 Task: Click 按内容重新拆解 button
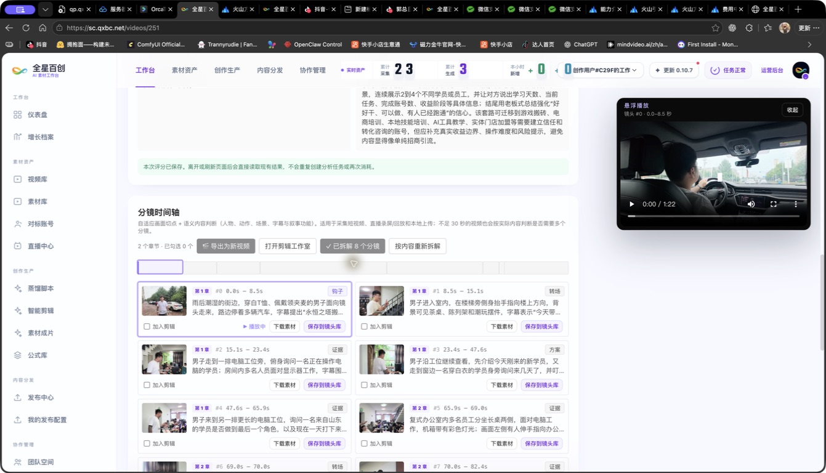(418, 246)
